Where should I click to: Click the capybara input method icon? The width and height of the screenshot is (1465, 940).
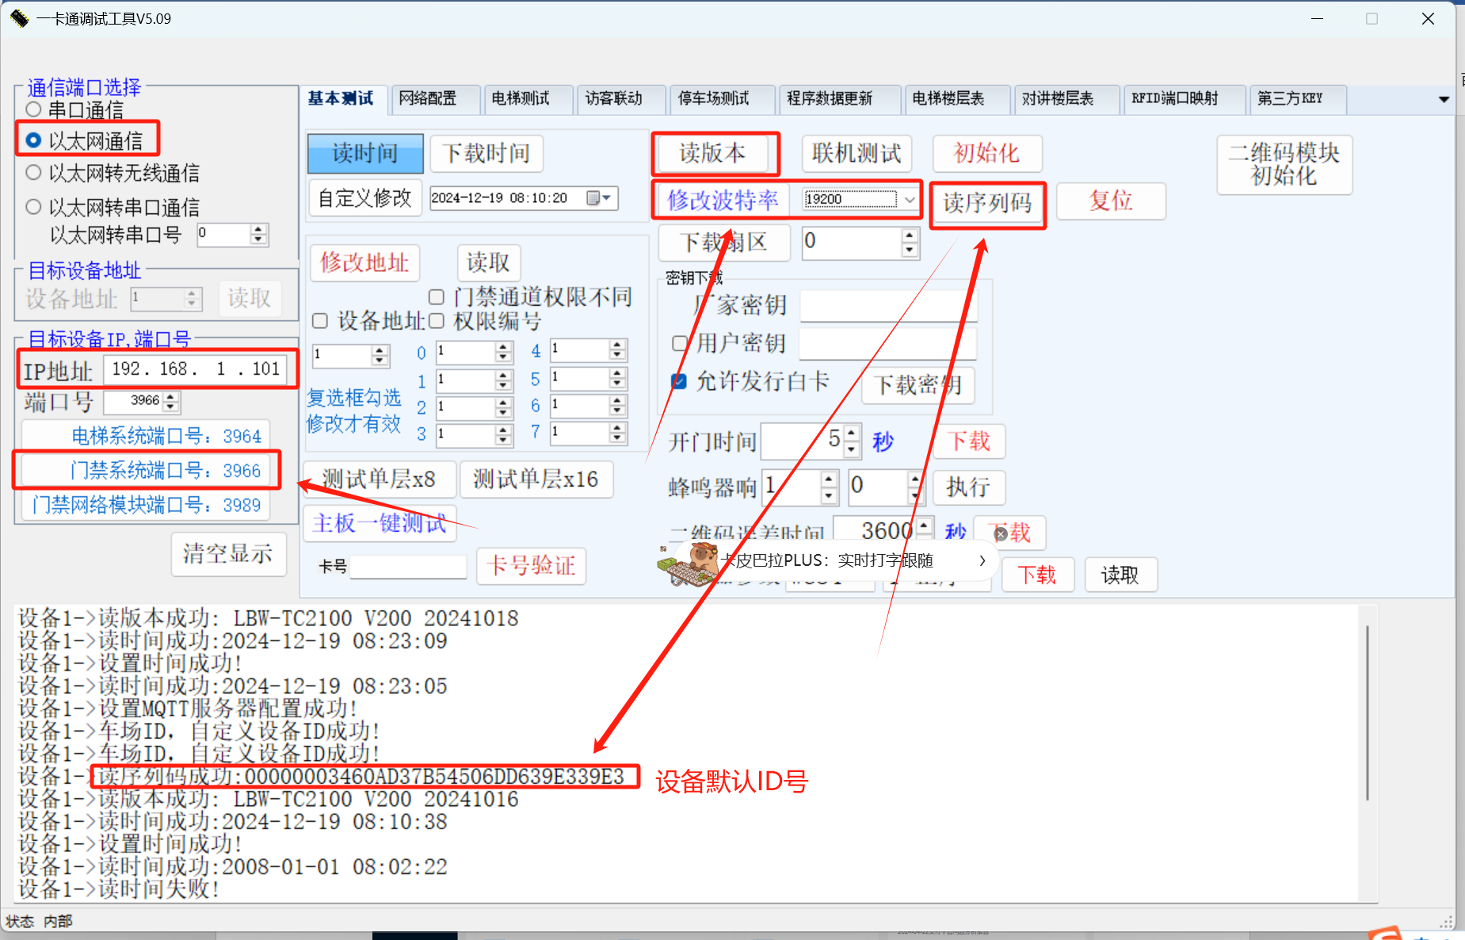pyautogui.click(x=688, y=563)
